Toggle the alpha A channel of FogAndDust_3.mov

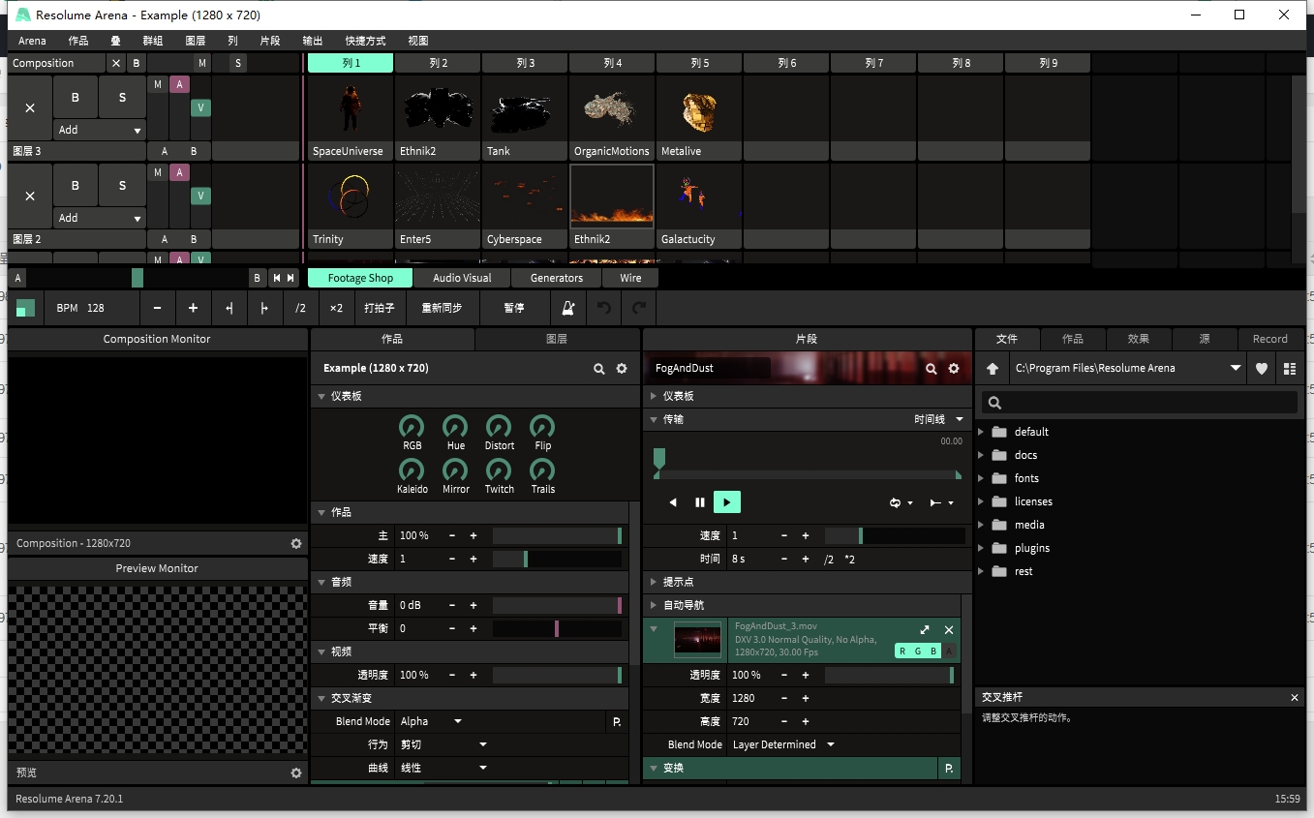point(949,651)
